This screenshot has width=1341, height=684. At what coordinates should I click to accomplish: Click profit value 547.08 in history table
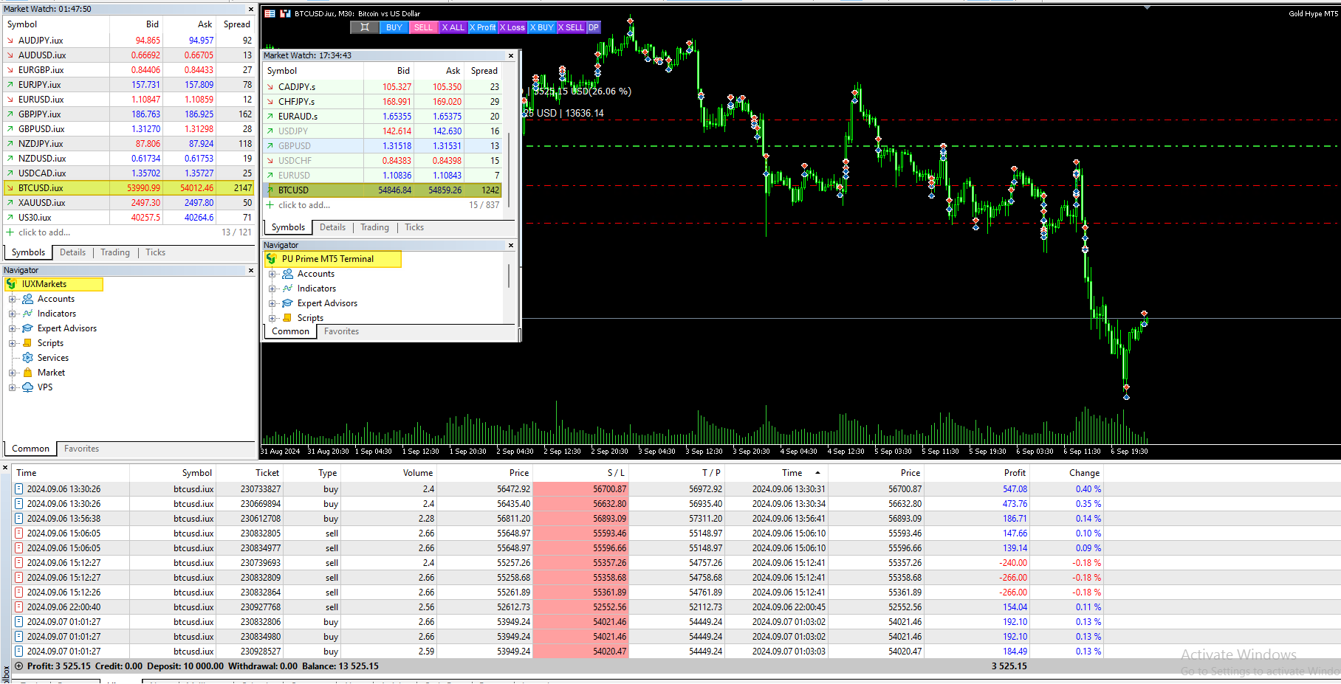point(1015,489)
